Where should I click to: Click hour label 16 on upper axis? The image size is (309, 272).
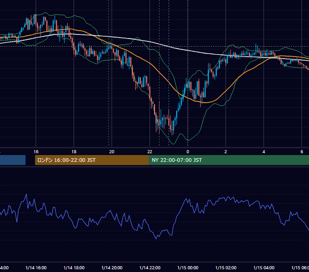pos(36,151)
